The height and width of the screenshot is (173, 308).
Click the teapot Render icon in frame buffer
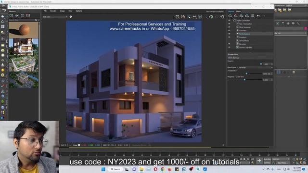222,17
